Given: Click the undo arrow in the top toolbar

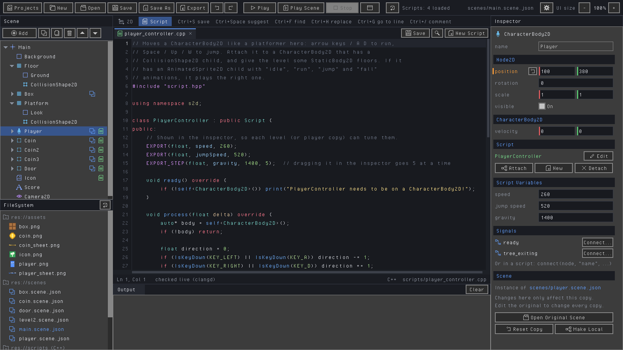Looking at the screenshot, I should click(x=217, y=8).
